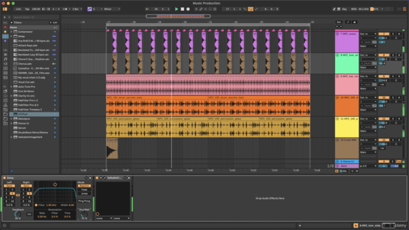Click the Lock Envelopes icon beside Set
Image resolution: width=409 pixels, height=230 pixels.
coord(355,22)
